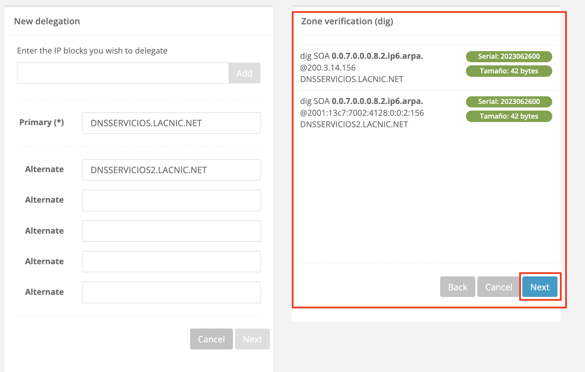The height and width of the screenshot is (372, 585).
Task: Click the fourth Alternate server field
Action: (171, 261)
